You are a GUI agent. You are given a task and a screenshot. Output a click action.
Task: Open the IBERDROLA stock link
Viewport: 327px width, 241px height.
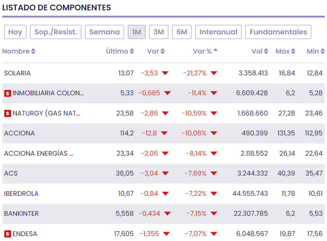coord(21,194)
